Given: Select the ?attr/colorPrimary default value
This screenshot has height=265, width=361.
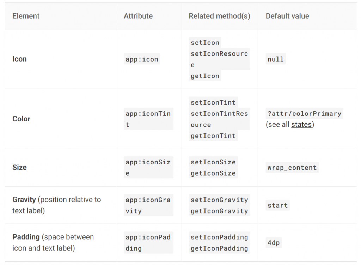Looking at the screenshot, I should point(304,114).
